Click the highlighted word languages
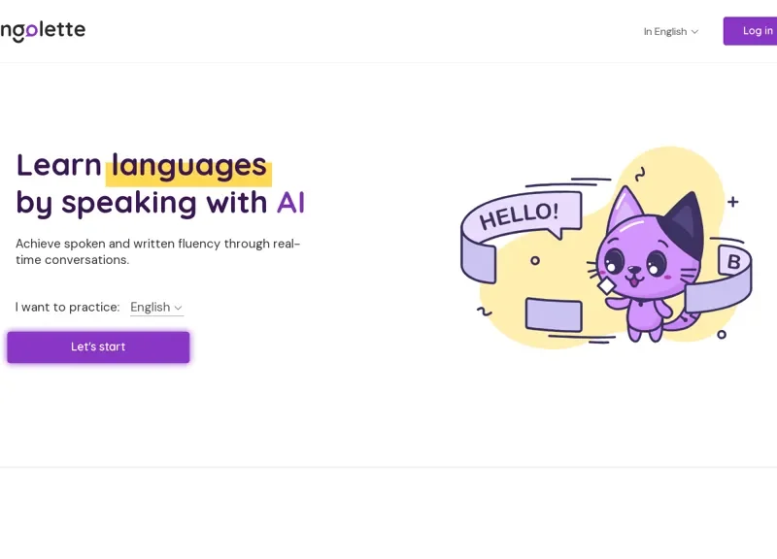Image resolution: width=777 pixels, height=559 pixels. 188,165
